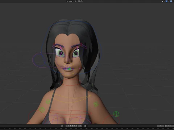Image resolution: width=174 pixels, height=130 pixels.
Task: Jump to next keyframe
Action: 74,126
